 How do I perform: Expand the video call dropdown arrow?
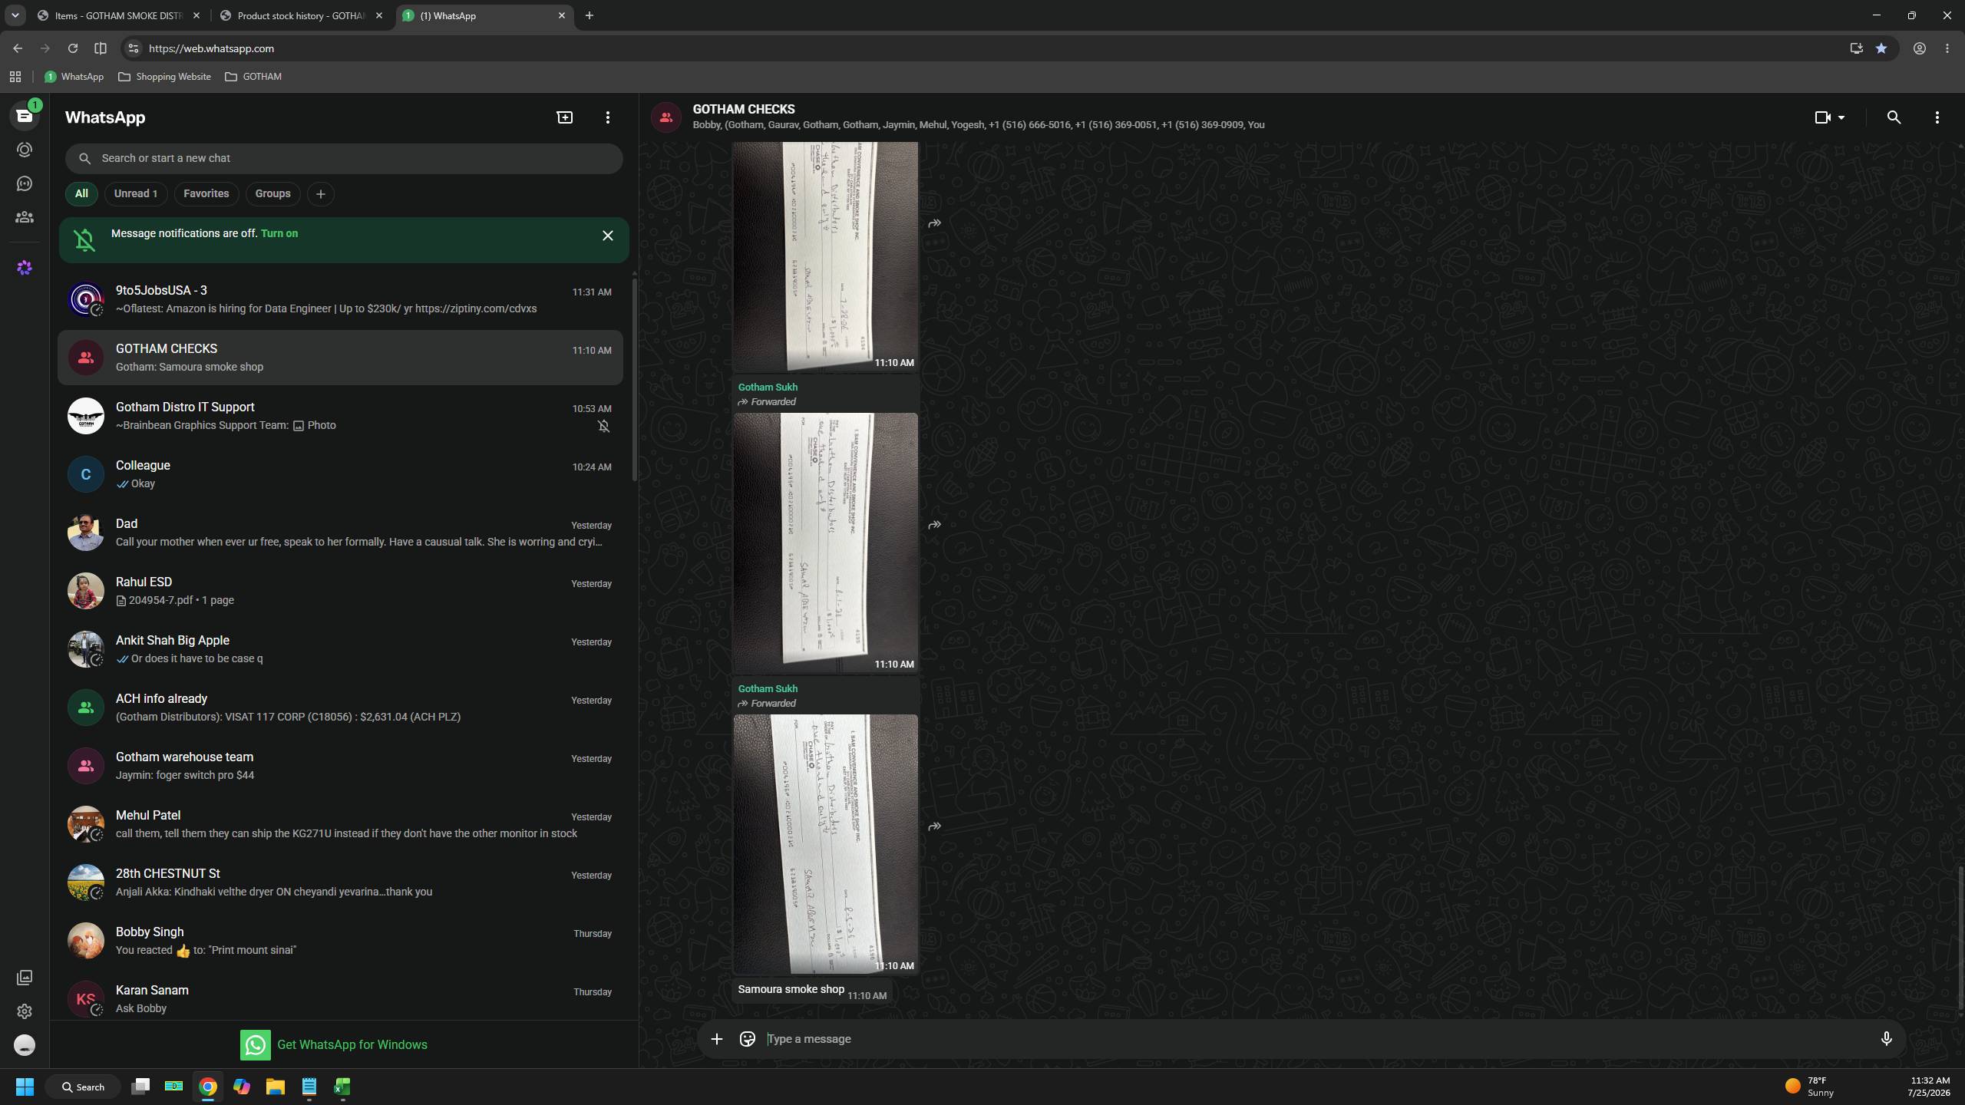1841,117
